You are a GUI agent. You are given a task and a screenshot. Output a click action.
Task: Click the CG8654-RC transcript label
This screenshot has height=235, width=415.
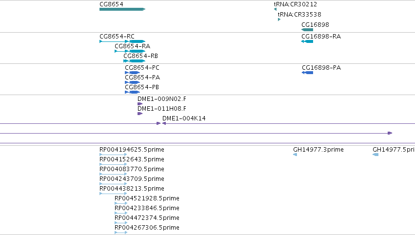[x=117, y=36]
